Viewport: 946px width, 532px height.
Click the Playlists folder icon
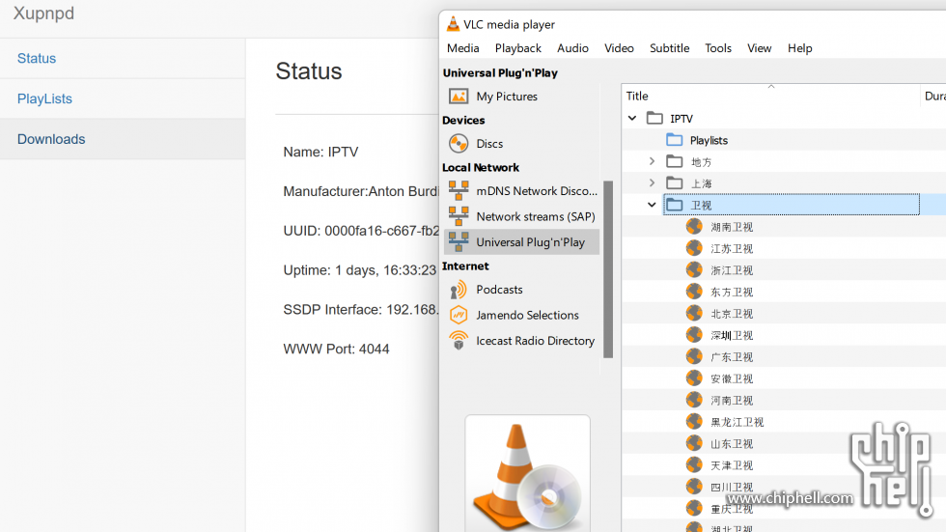click(675, 140)
